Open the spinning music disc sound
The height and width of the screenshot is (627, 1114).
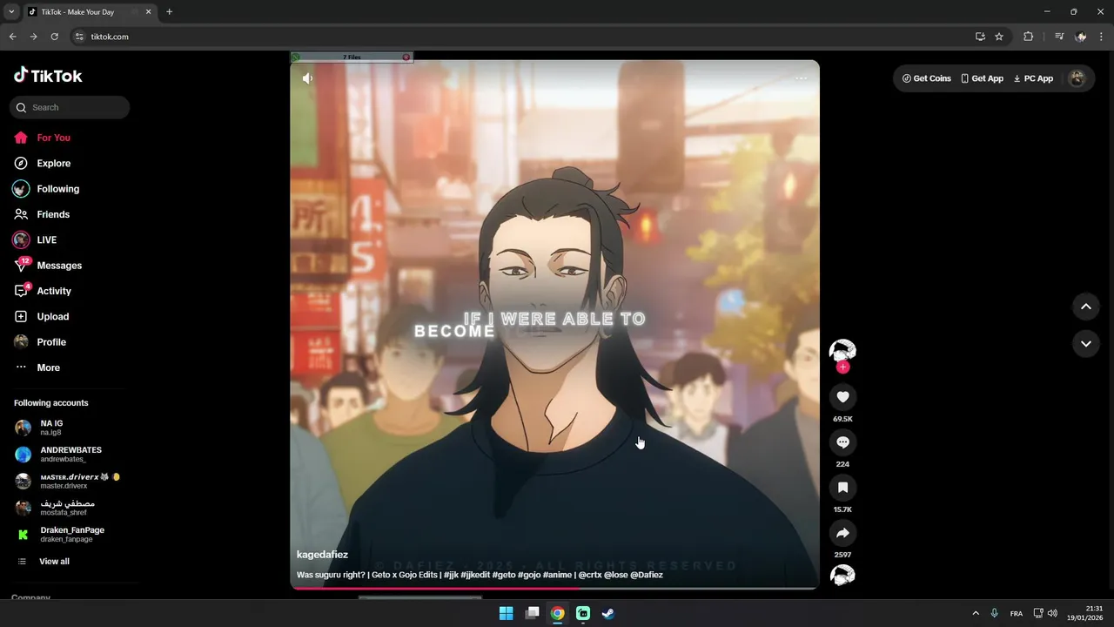[x=842, y=576]
